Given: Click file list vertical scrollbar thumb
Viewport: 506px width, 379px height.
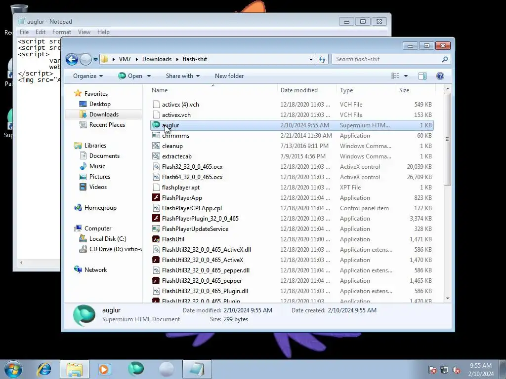Looking at the screenshot, I should click(447, 139).
